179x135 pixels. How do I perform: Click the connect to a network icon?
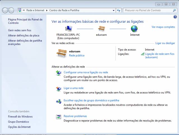tap(58, 89)
